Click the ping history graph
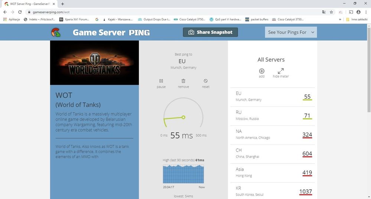The height and width of the screenshot is (199, 371). point(183,172)
